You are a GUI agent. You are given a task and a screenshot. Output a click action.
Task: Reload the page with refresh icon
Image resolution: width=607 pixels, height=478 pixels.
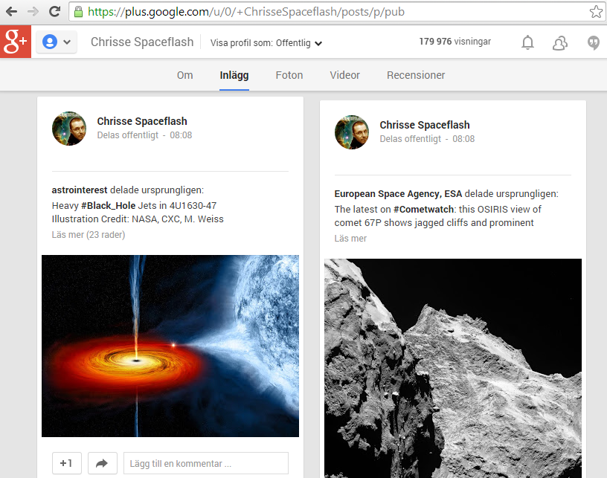[54, 12]
